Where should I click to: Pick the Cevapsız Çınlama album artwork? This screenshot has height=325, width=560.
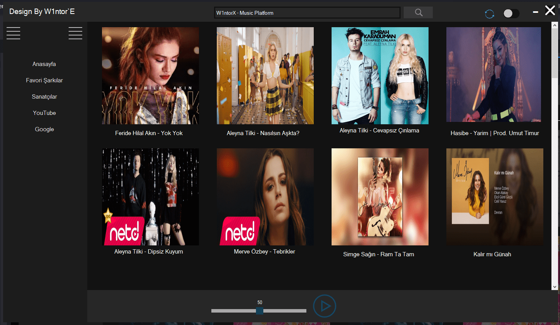[x=380, y=76]
